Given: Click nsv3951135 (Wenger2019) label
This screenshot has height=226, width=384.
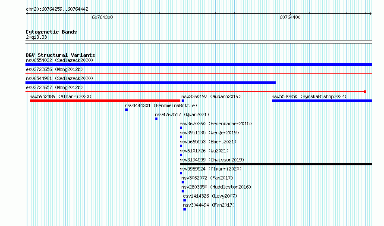Looking at the screenshot, I should pyautogui.click(x=209, y=133).
